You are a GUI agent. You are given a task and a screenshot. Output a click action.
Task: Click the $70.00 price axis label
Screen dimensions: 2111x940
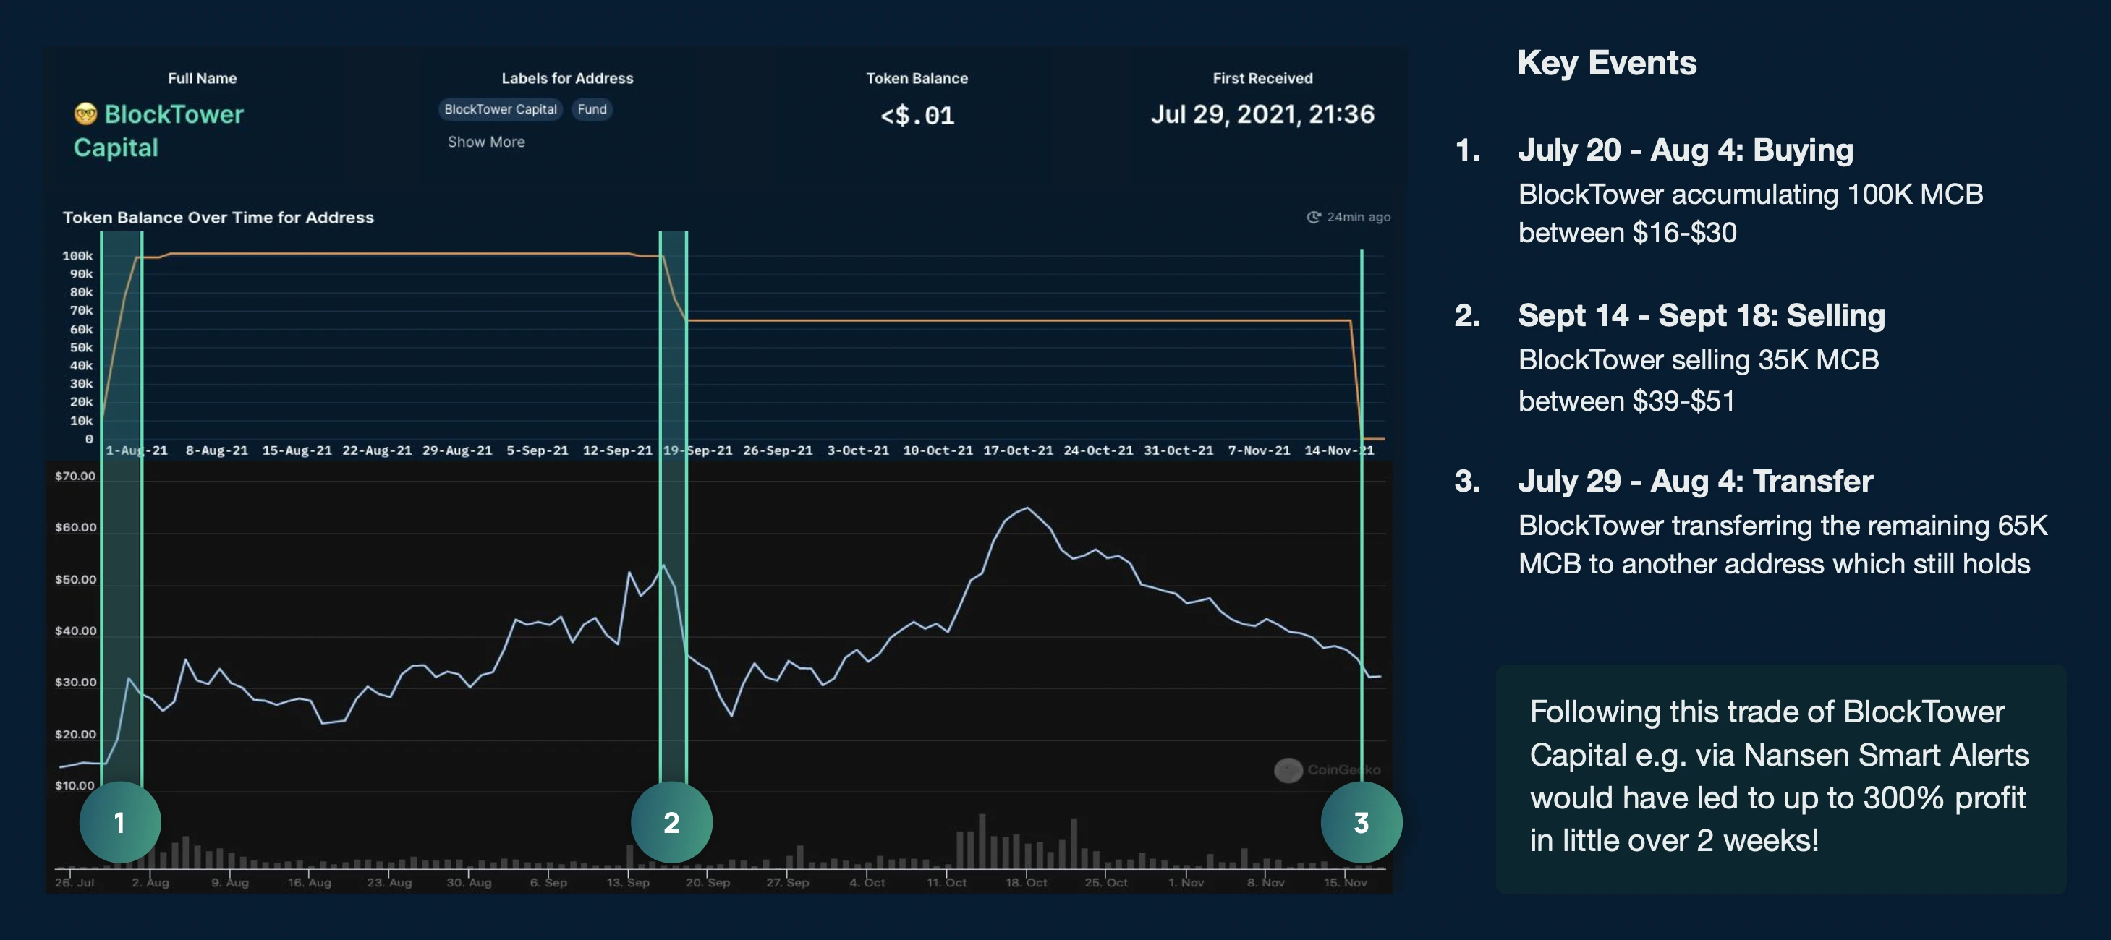[75, 477]
